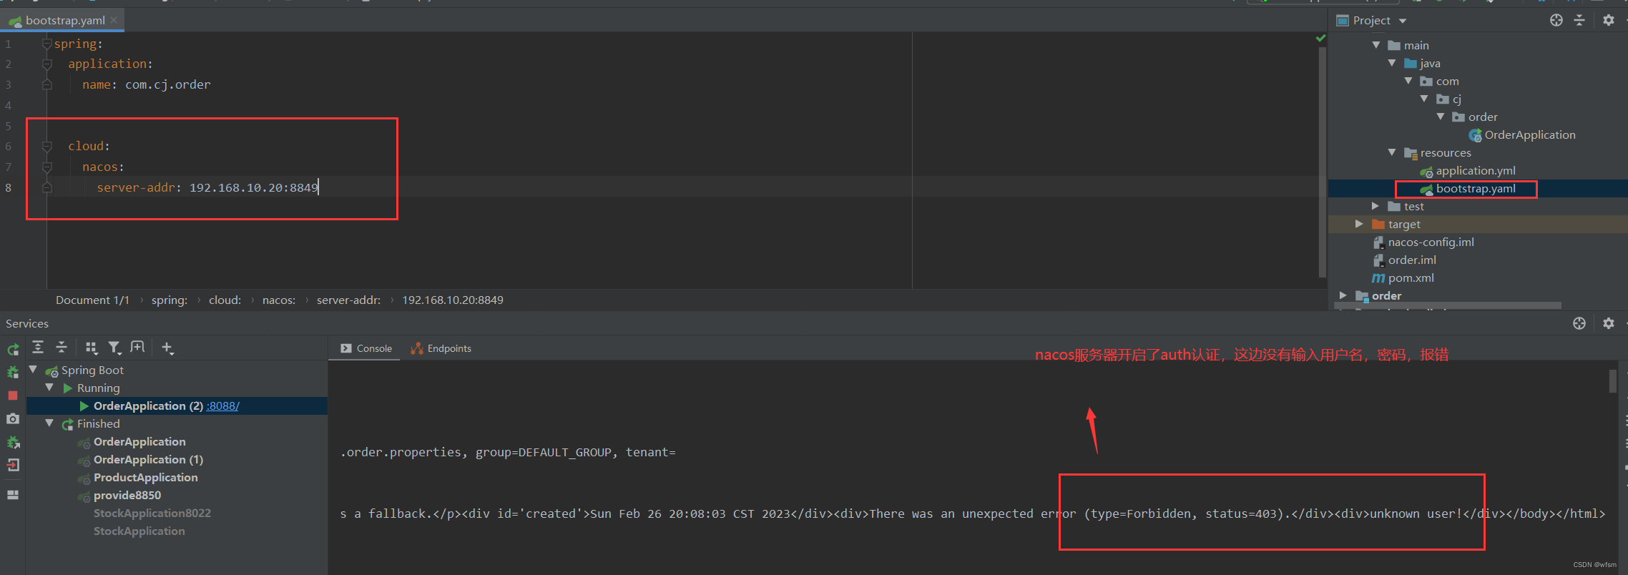The height and width of the screenshot is (575, 1628).
Task: Click the nacos: breadcrumb
Action: click(x=279, y=300)
